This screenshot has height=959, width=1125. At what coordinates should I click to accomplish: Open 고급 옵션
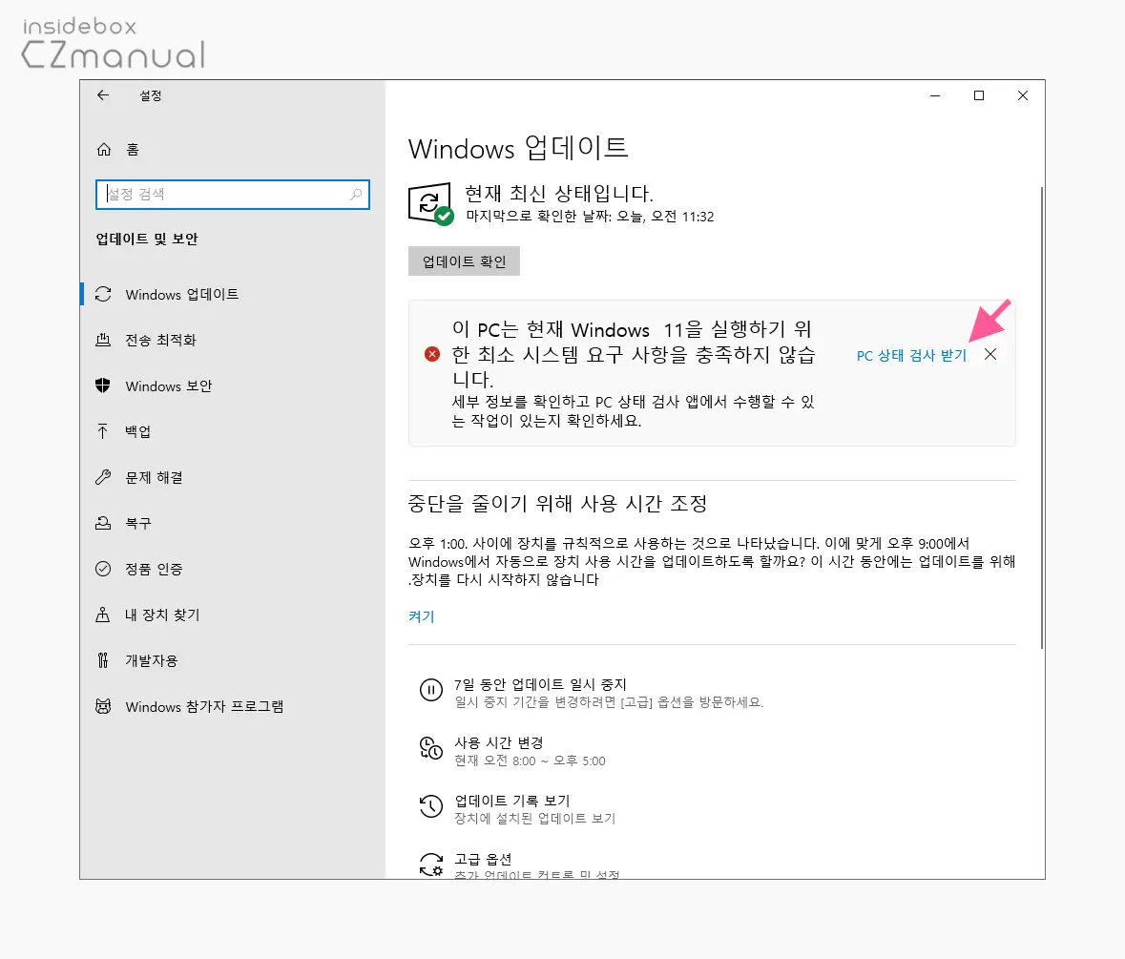click(x=483, y=859)
